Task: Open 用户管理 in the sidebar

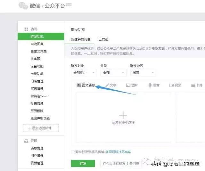Action: 37,156
